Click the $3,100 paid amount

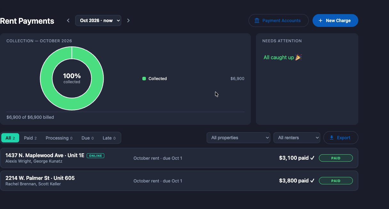pos(294,158)
